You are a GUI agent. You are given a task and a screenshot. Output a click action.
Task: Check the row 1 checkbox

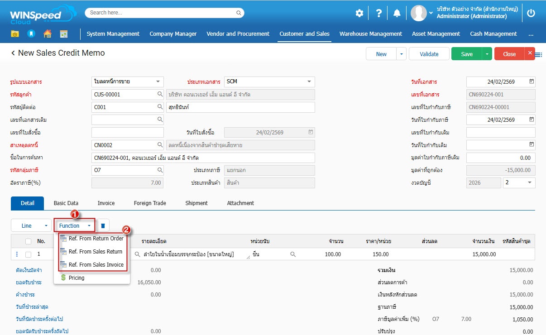tap(29, 254)
